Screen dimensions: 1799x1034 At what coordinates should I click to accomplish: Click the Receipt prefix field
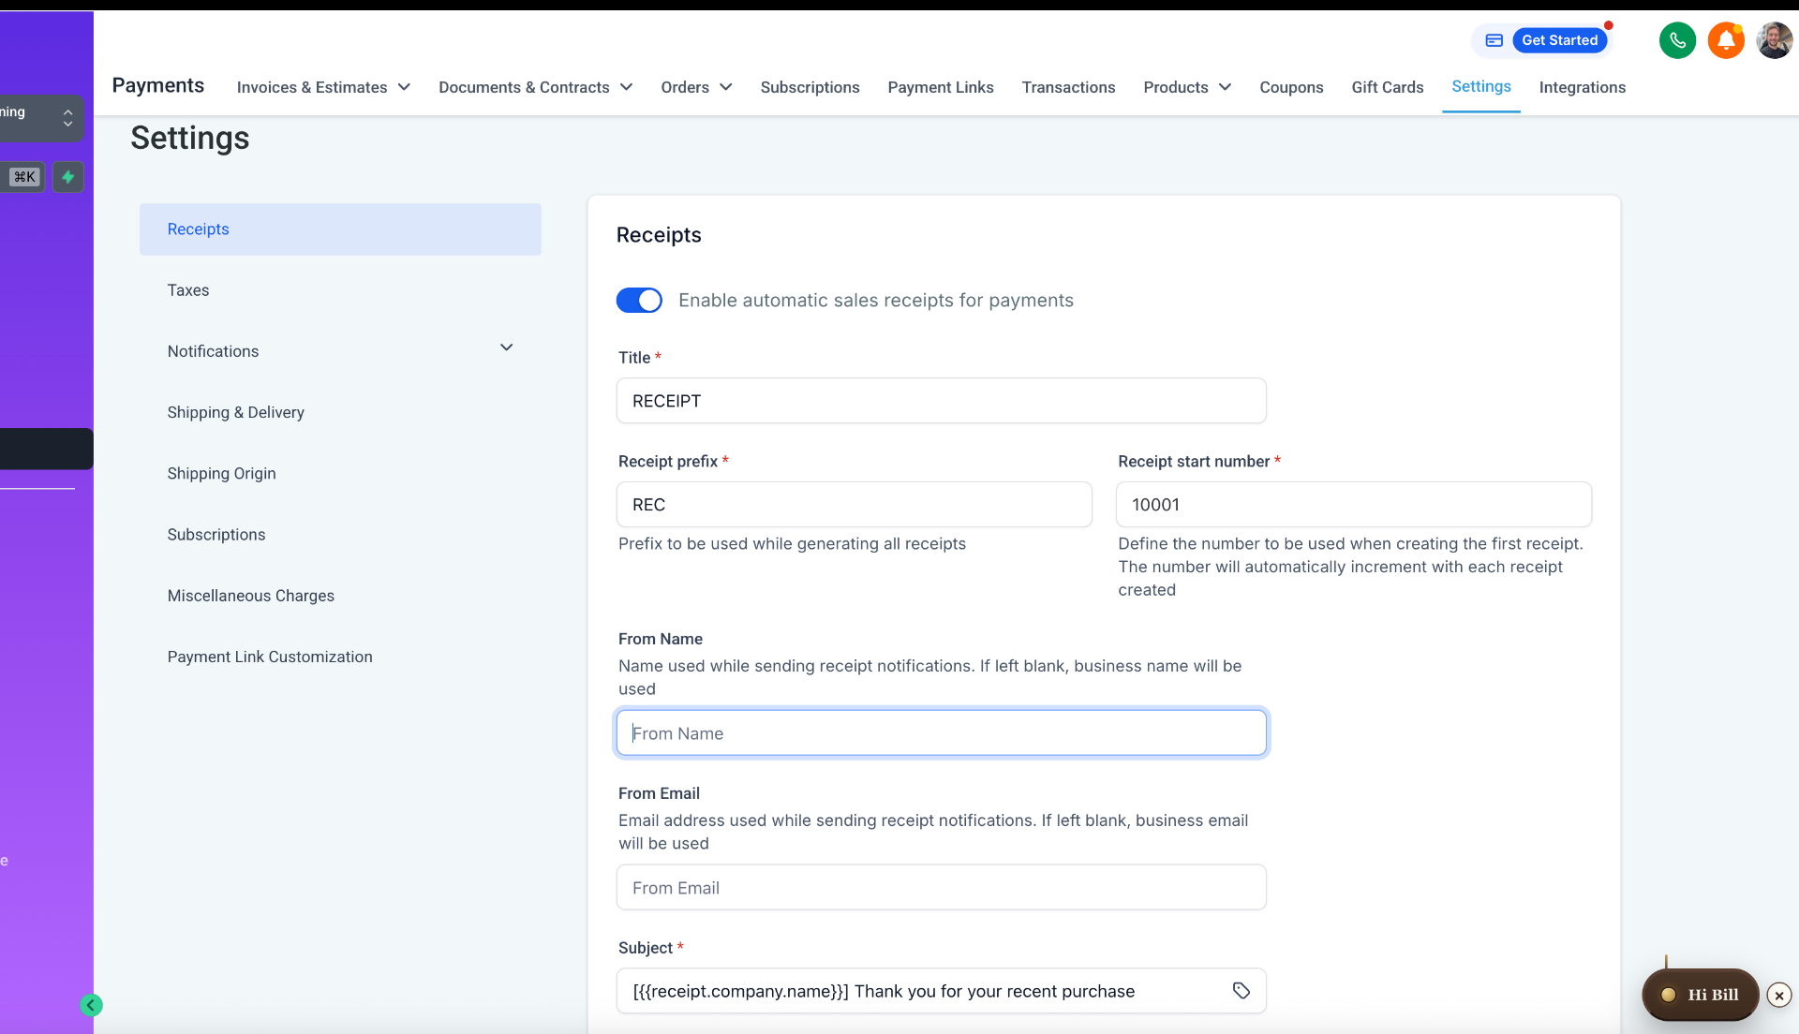[854, 505]
